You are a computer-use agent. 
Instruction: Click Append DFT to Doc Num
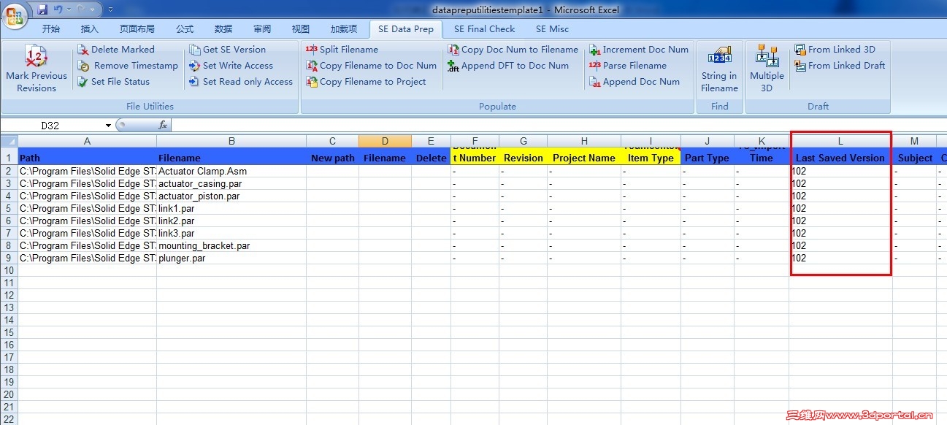point(508,66)
